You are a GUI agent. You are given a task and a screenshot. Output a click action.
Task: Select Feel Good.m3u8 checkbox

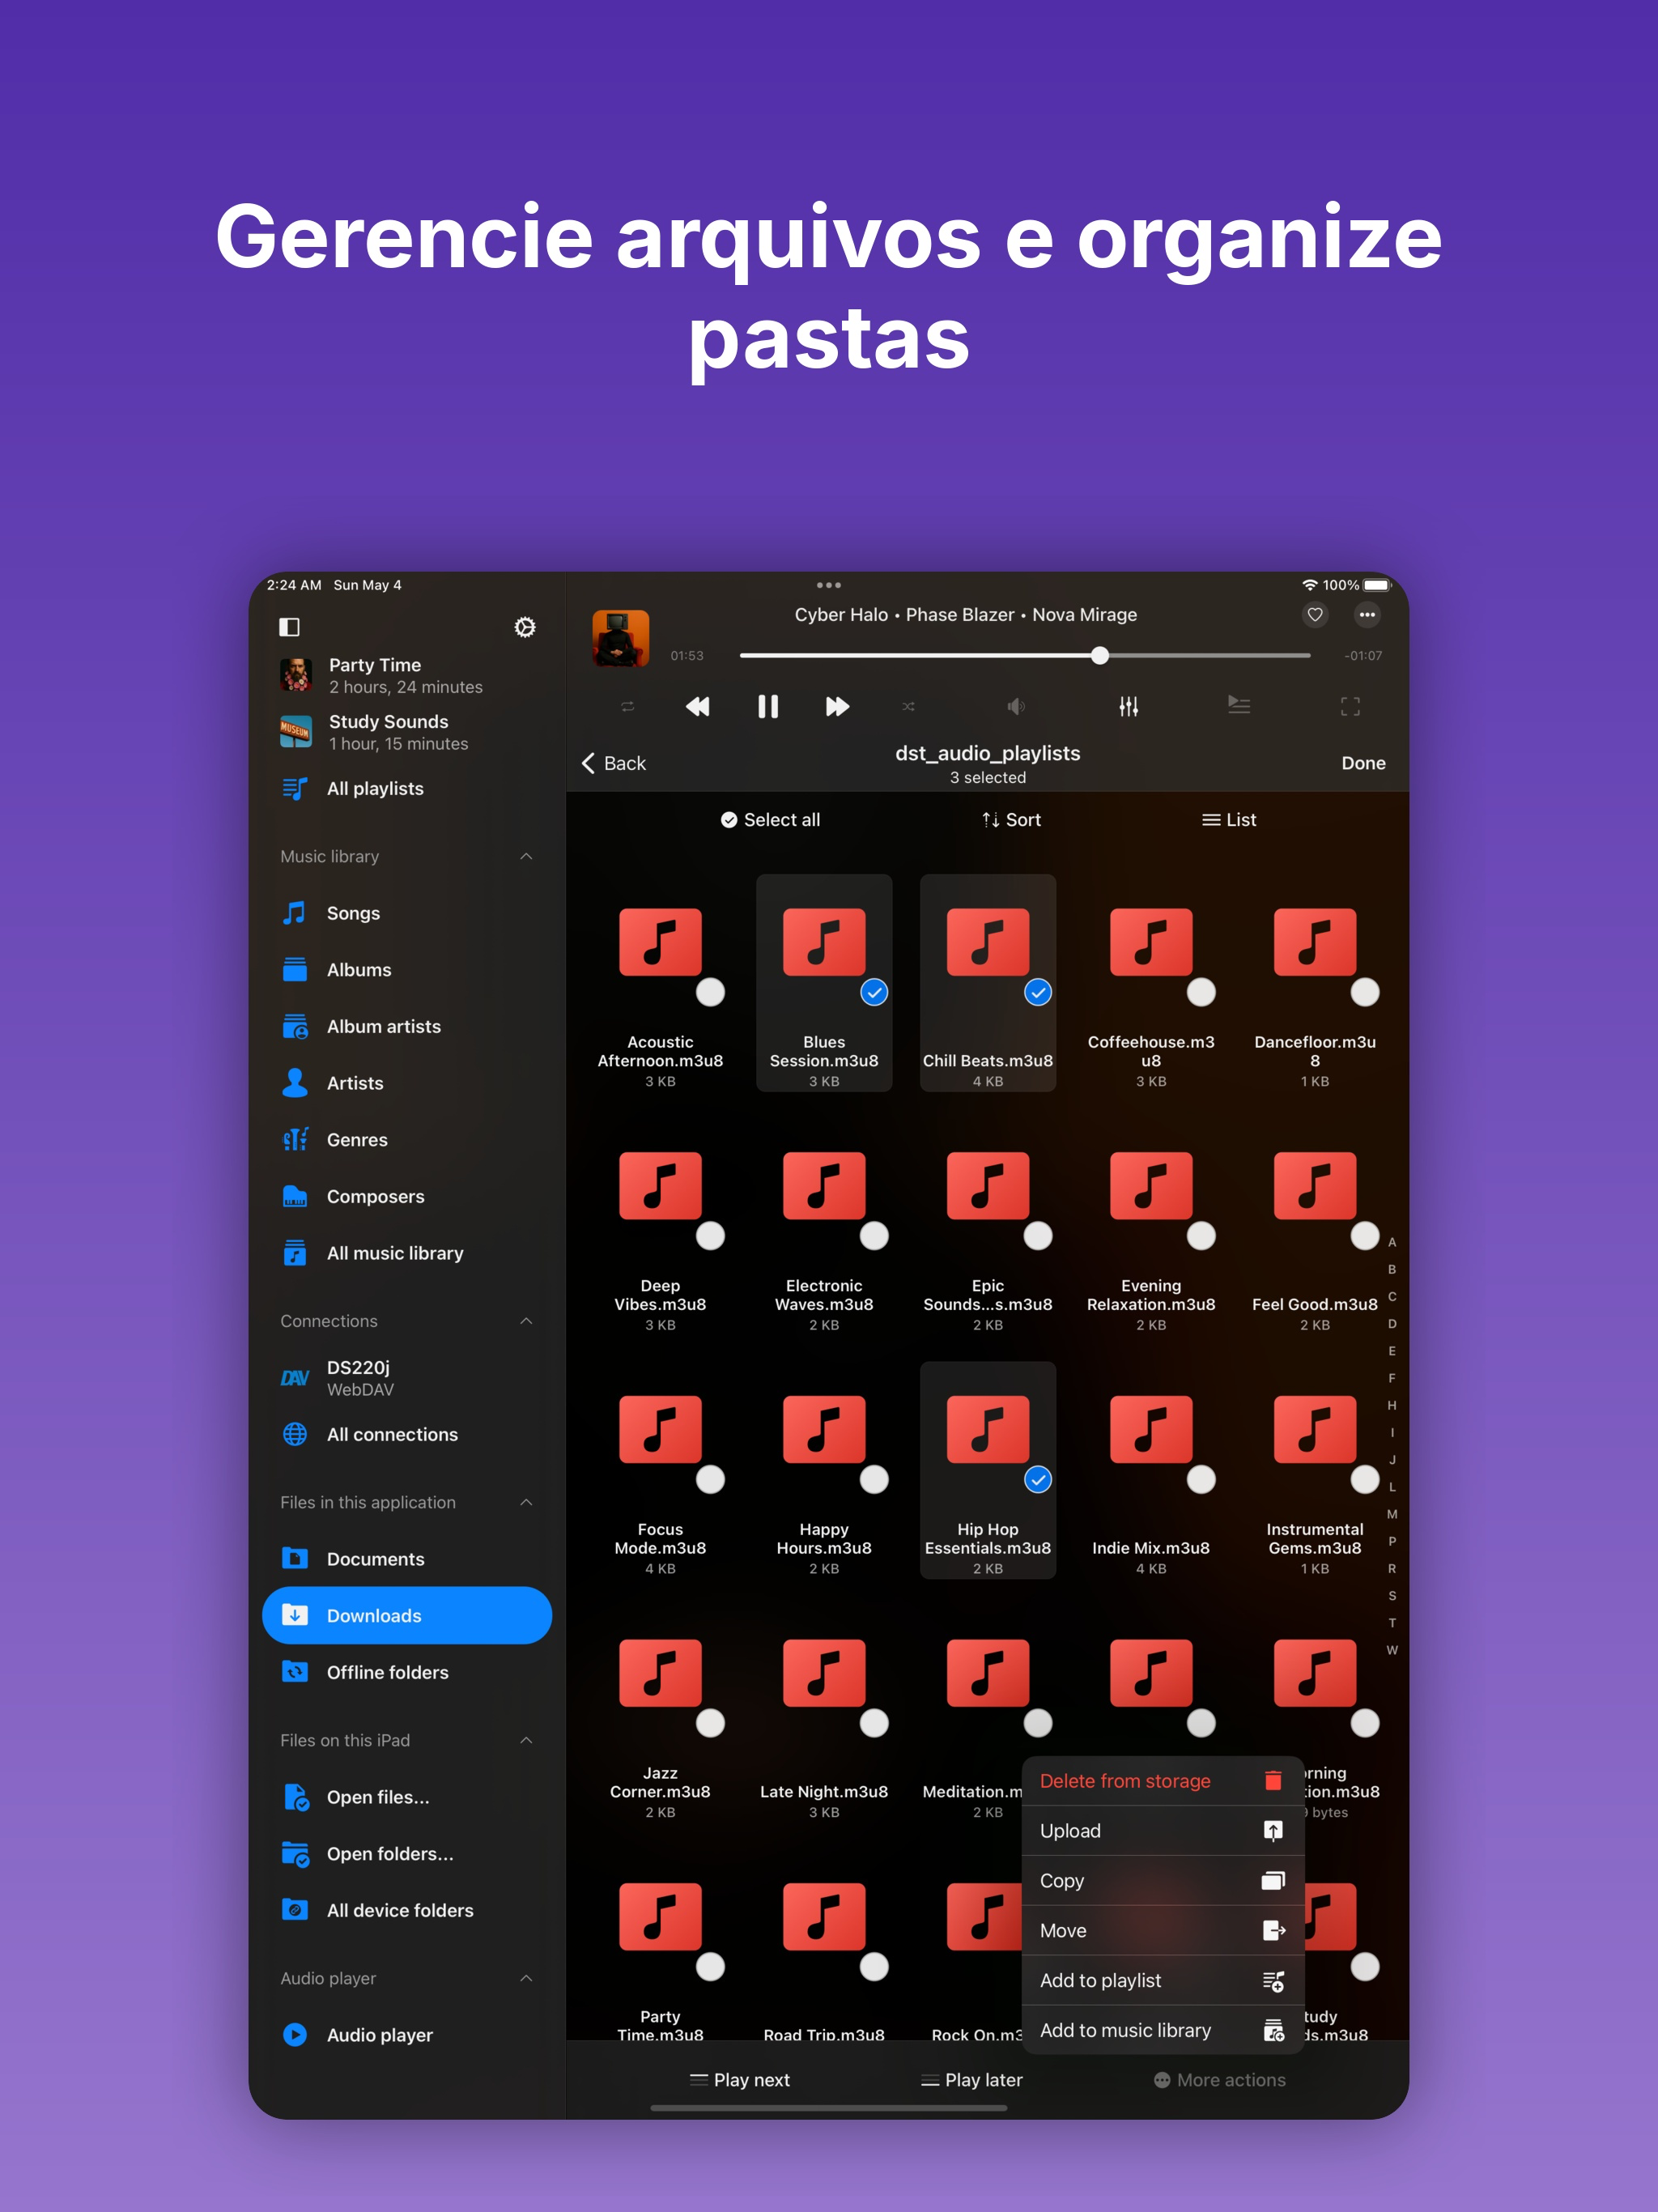coord(1365,1236)
